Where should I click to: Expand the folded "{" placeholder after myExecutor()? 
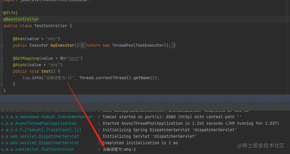click(x=83, y=45)
